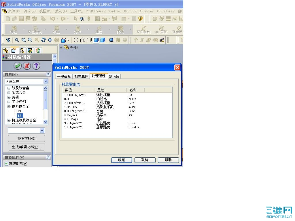Accept material changes with green checkmark
Viewport: 295px width, 221px height.
tap(18, 66)
